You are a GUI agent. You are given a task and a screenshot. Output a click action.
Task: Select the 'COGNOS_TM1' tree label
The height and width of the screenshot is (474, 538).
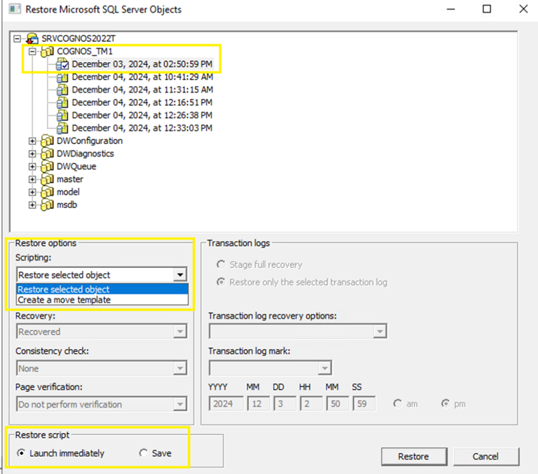click(85, 51)
